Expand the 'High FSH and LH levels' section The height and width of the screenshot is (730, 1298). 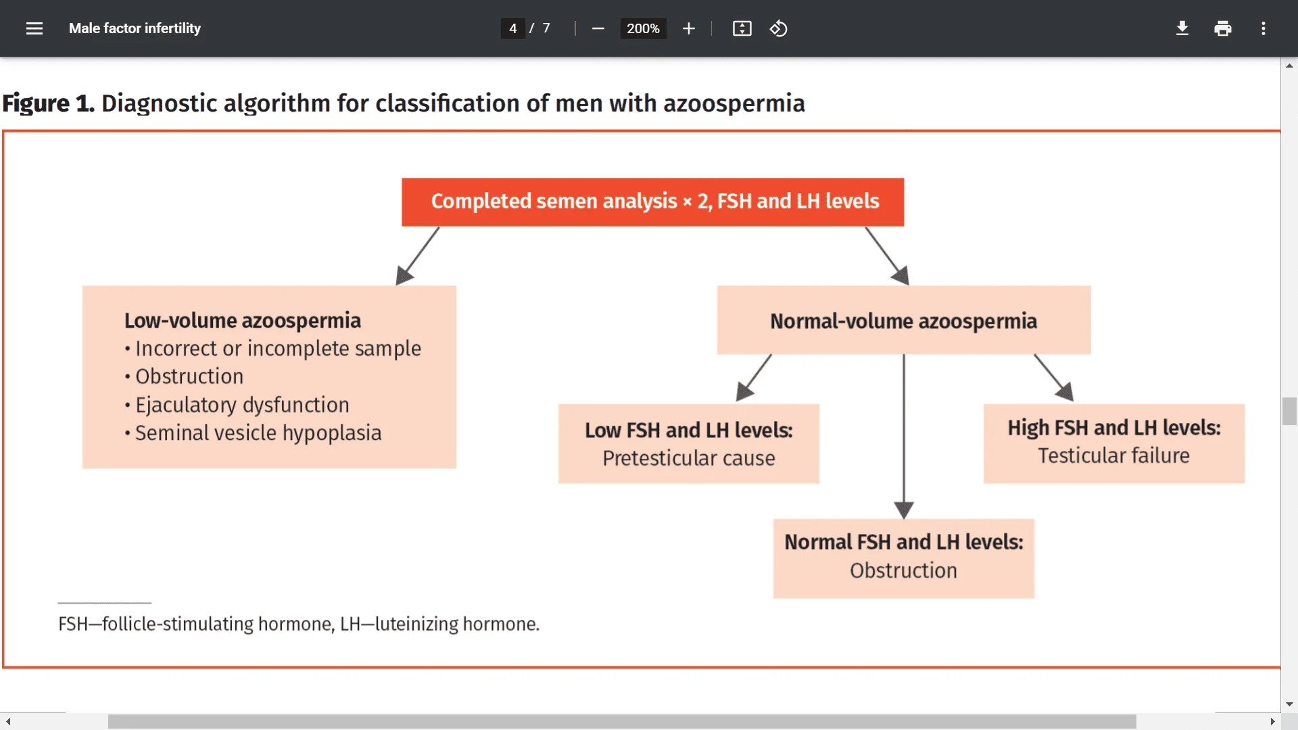click(1113, 442)
